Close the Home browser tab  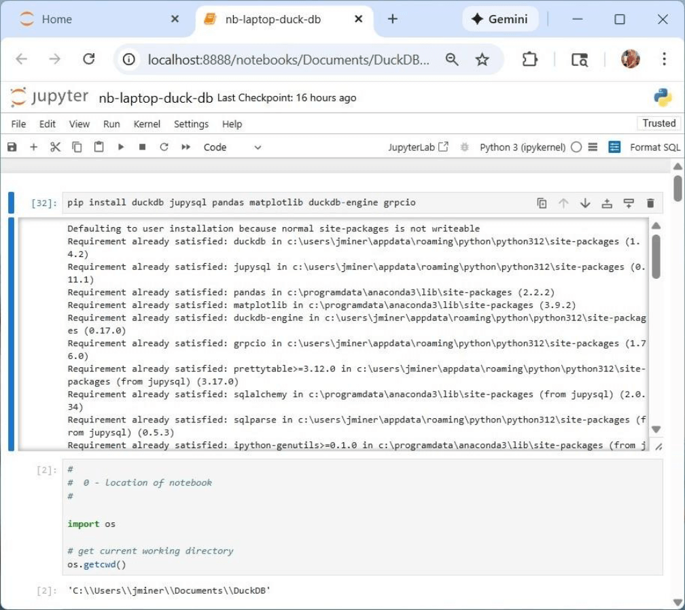click(175, 19)
